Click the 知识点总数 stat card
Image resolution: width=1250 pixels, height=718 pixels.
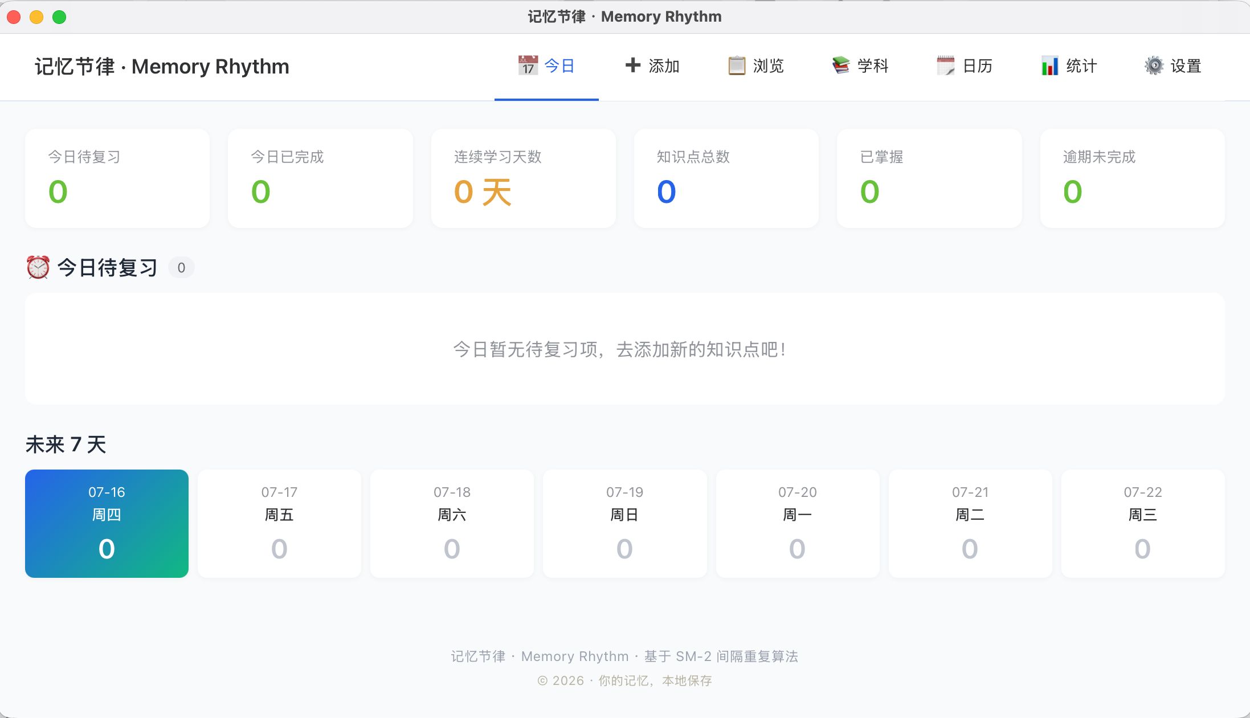click(726, 178)
